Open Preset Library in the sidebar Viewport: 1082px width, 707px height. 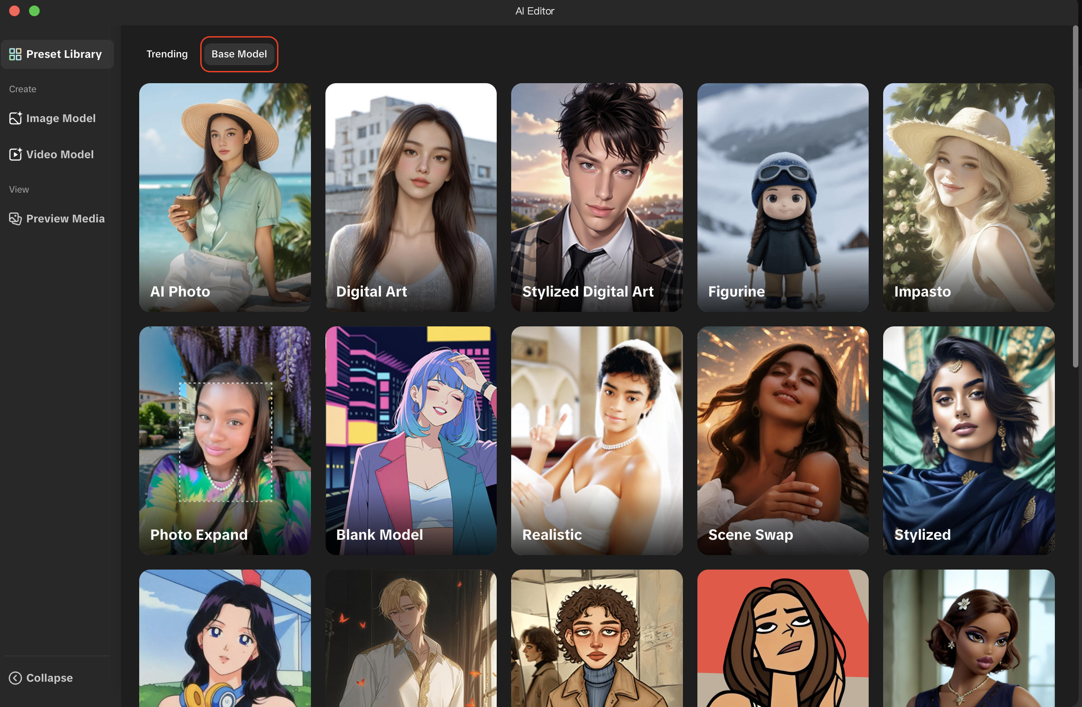[x=57, y=54]
